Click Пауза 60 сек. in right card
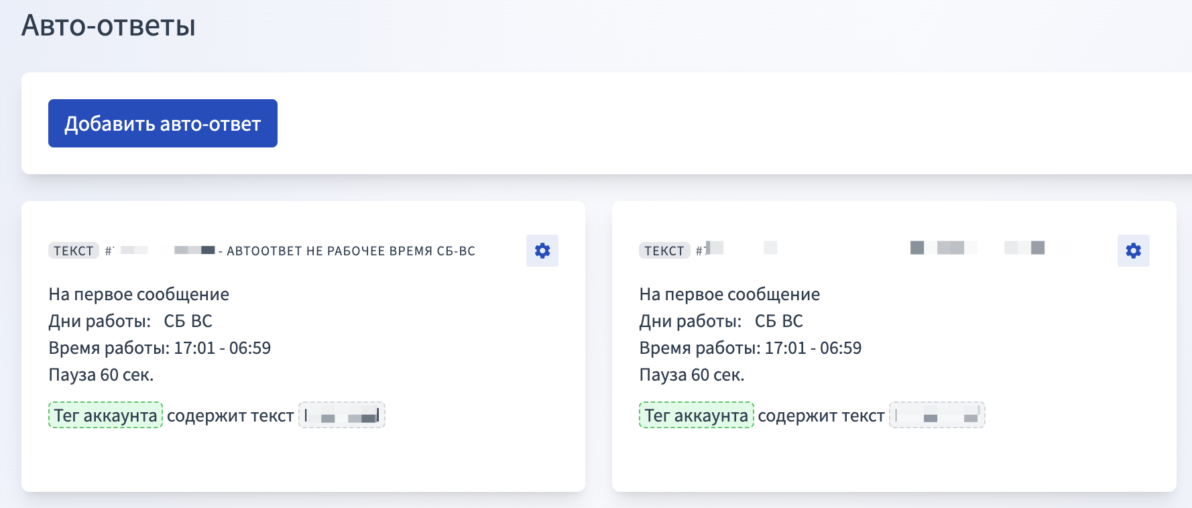 click(692, 375)
